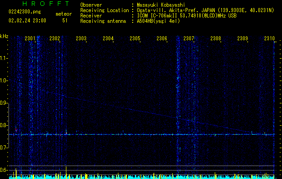Viewport: 282px width, 179px height.
Task: Select the filename 02242300.png
Action: (25, 12)
